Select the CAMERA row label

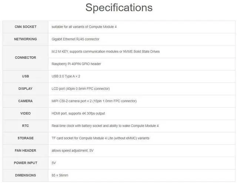click(x=25, y=101)
